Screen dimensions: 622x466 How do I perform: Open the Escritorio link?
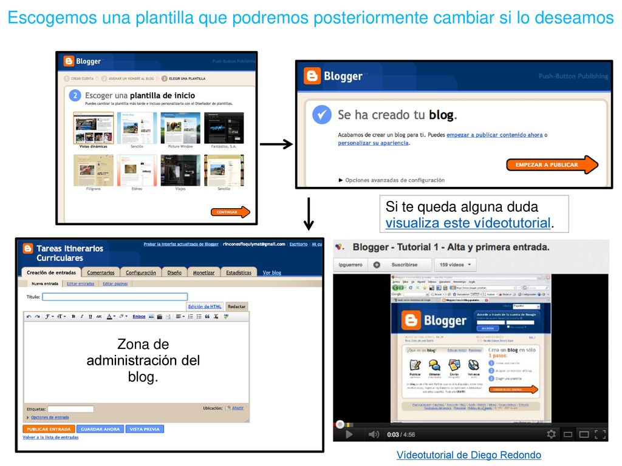[x=298, y=244]
